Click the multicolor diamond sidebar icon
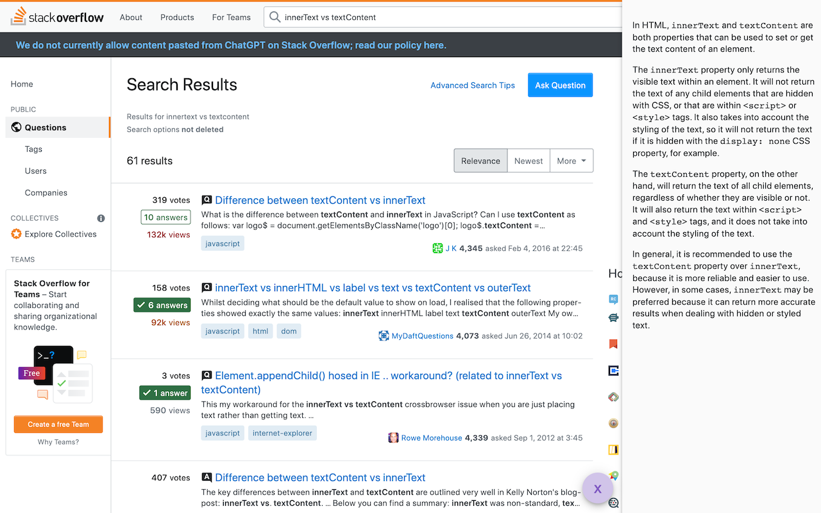821x513 pixels. tap(613, 397)
